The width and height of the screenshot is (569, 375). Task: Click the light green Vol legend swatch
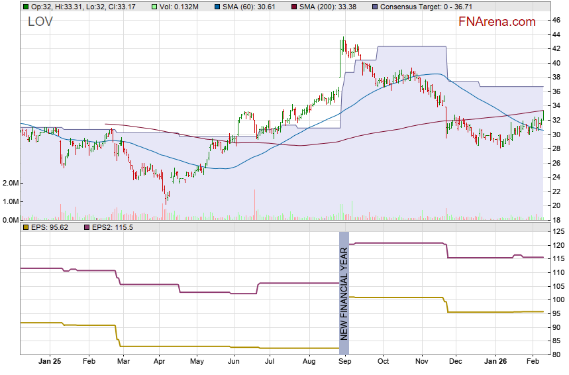[154, 7]
